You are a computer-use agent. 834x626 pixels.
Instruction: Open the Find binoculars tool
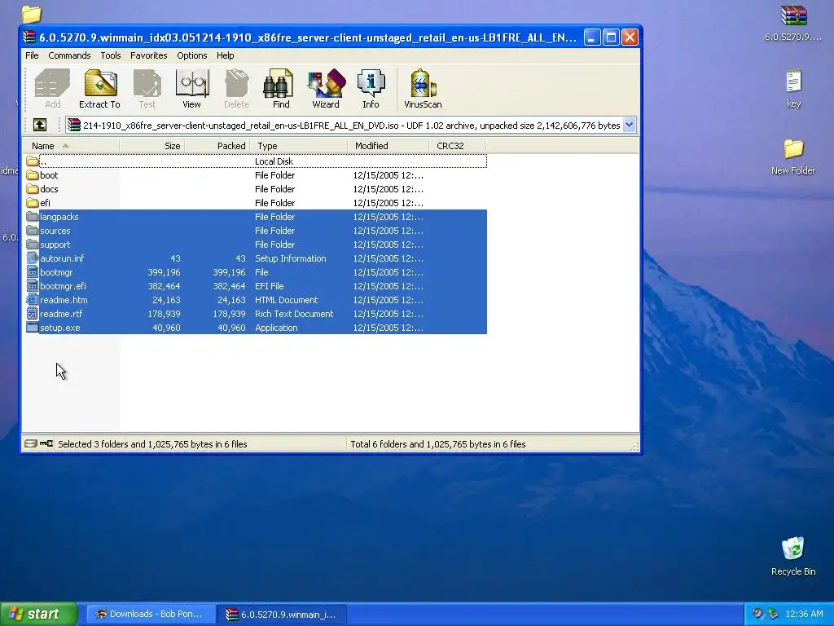pos(280,88)
